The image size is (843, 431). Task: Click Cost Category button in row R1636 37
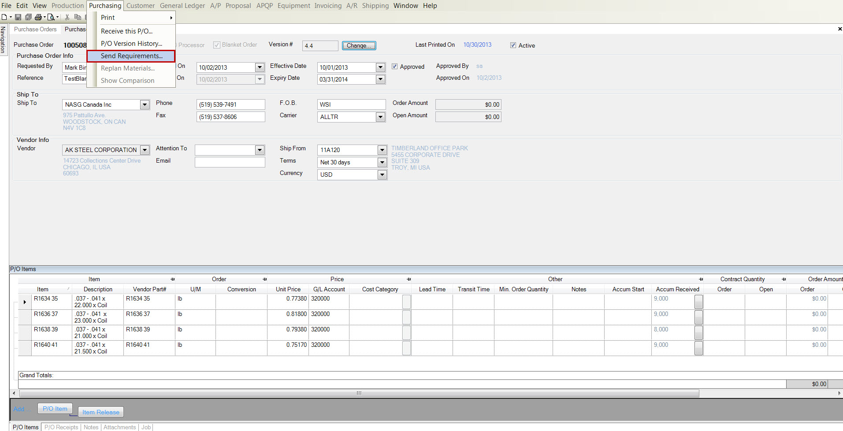[407, 317]
